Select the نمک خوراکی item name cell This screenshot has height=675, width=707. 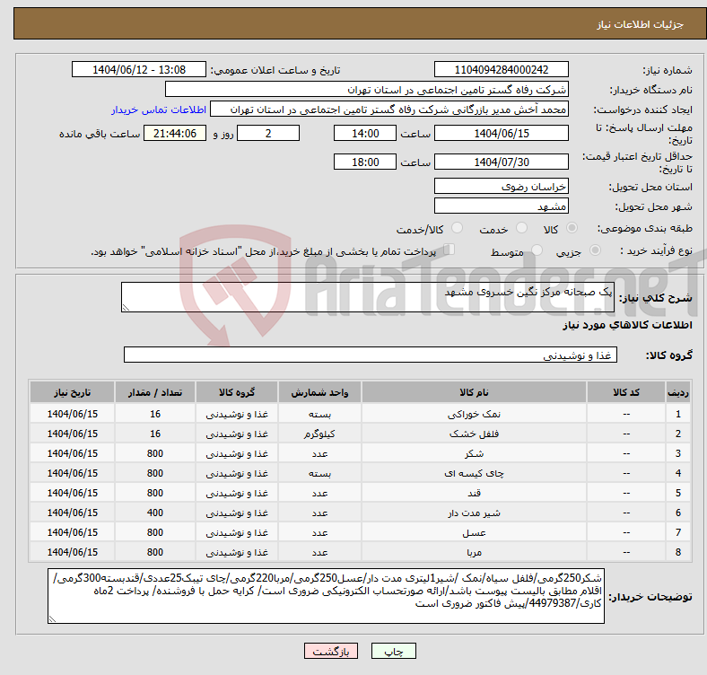point(474,414)
